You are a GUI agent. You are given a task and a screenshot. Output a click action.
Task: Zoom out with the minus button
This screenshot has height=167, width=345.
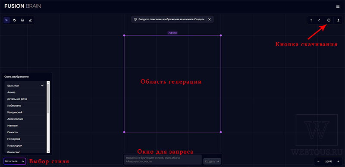pos(318,161)
